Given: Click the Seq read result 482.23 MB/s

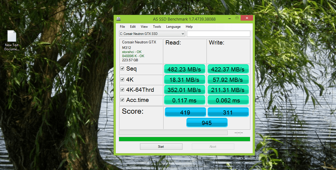Looking at the screenshot, I should pos(185,69).
